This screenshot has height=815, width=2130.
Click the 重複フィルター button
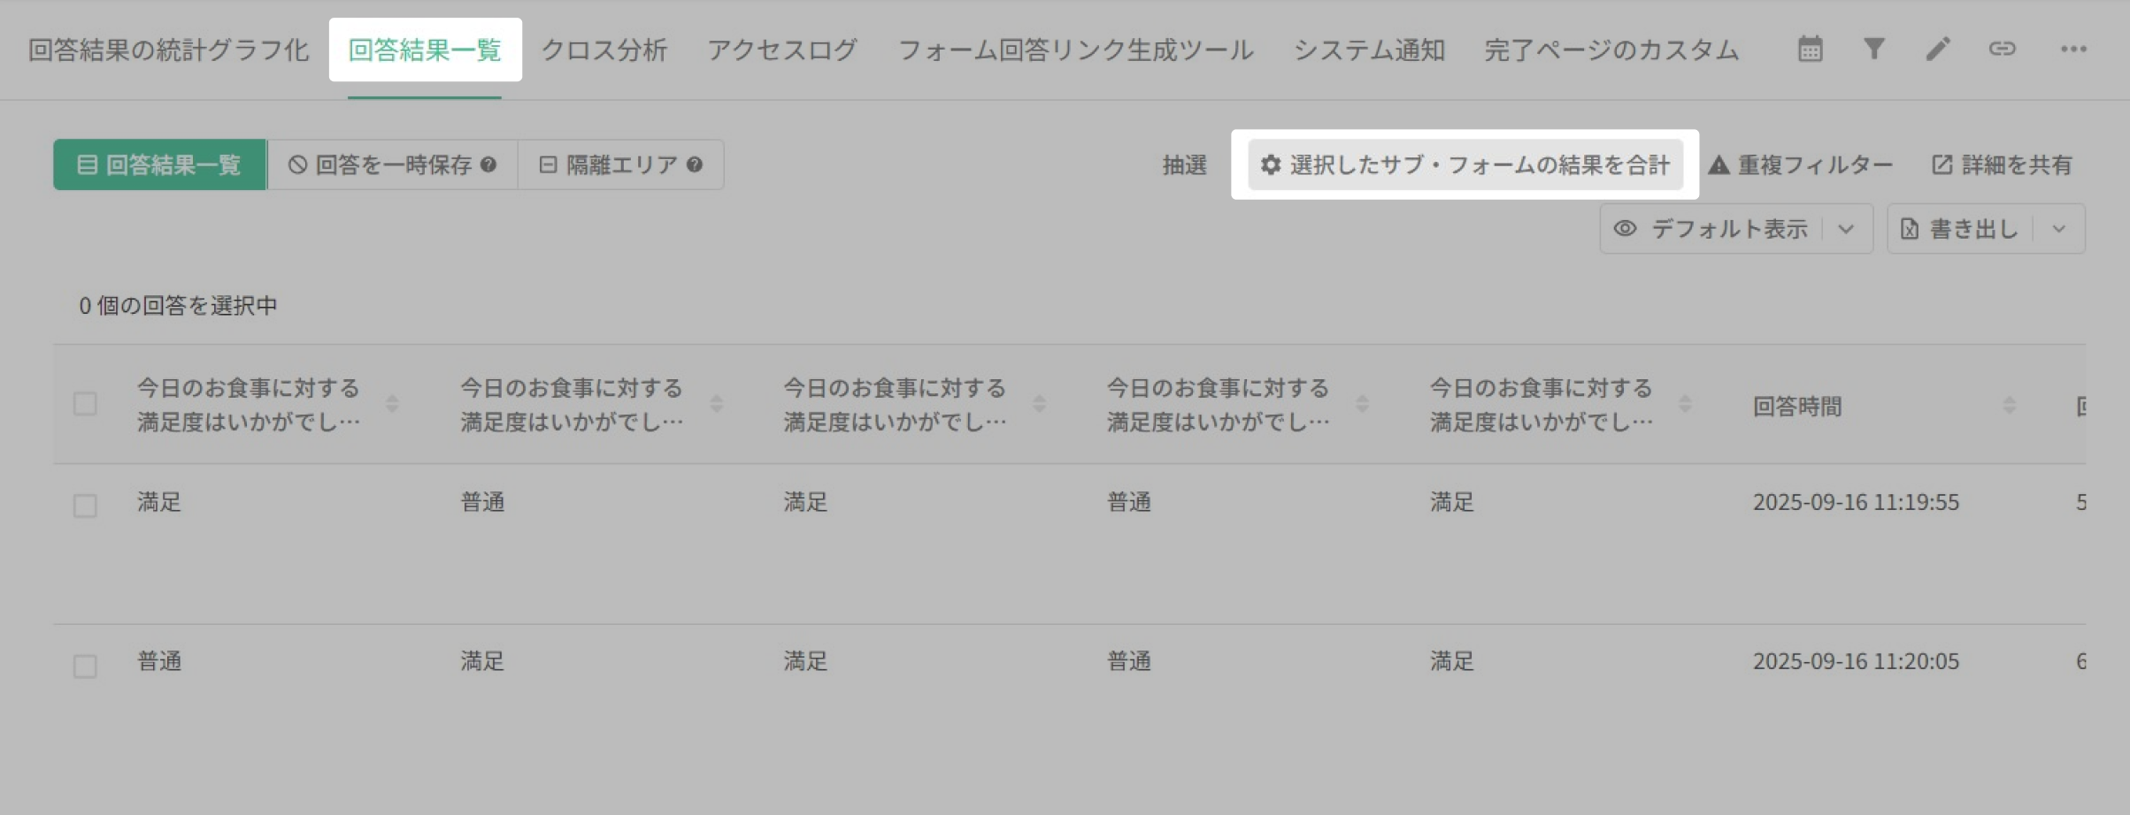(1800, 164)
